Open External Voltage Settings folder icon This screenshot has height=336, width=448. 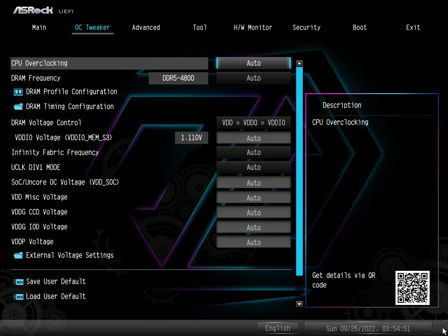click(x=18, y=255)
